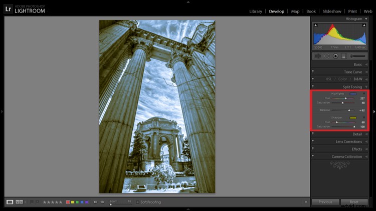Expand the Tone Curve panel
This screenshot has width=376, height=211.
[x=366, y=72]
